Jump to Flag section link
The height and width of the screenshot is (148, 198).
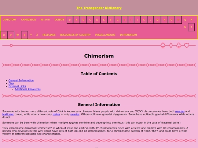pyautogui.click(x=11, y=83)
